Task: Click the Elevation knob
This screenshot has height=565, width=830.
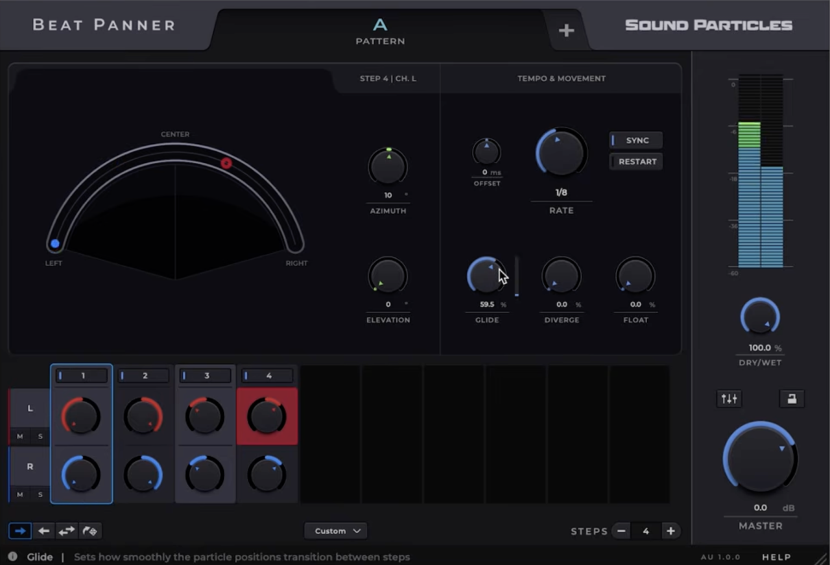Action: 388,276
